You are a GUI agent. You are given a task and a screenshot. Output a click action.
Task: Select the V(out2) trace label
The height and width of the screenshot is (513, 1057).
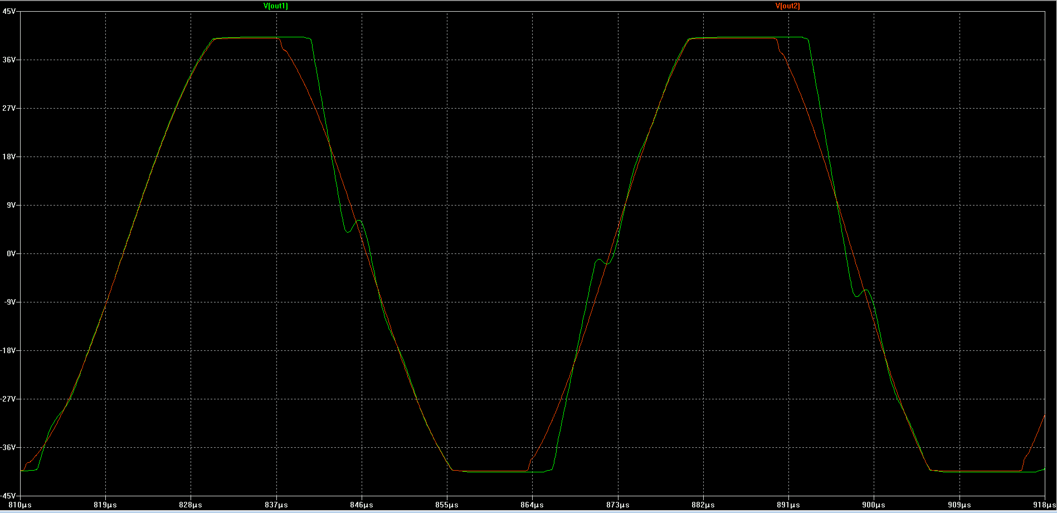(x=787, y=6)
